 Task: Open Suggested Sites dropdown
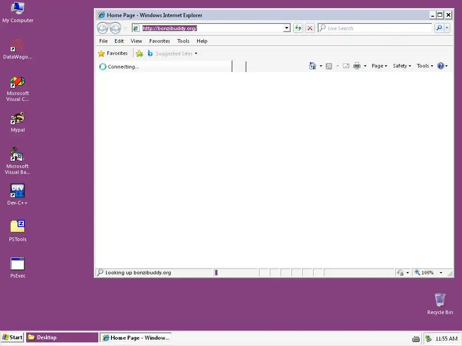click(x=173, y=54)
